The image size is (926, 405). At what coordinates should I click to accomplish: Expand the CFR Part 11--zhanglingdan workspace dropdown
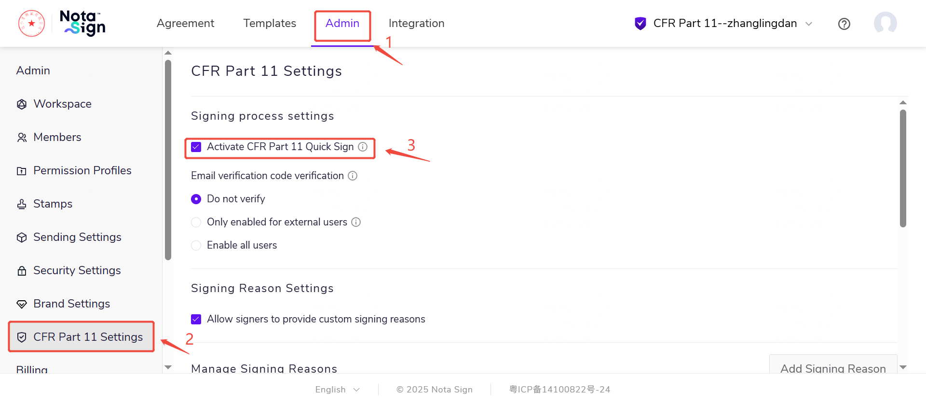tap(809, 24)
